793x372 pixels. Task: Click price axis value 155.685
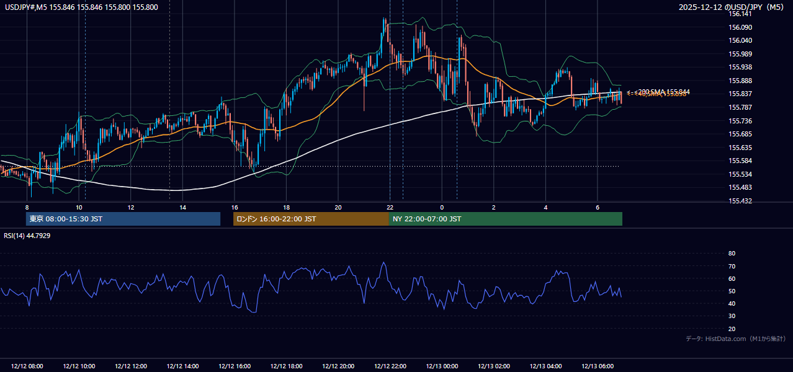coord(741,134)
